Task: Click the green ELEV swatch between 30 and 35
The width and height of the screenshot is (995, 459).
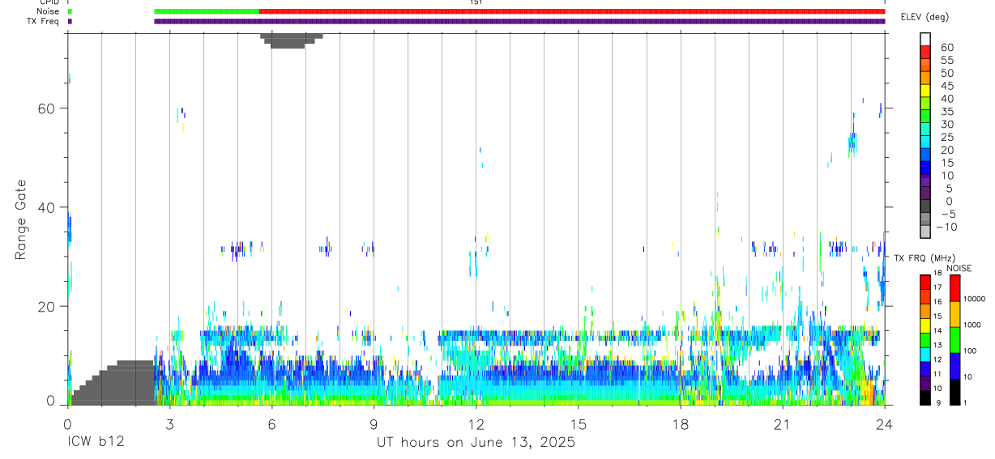Action: click(x=925, y=115)
